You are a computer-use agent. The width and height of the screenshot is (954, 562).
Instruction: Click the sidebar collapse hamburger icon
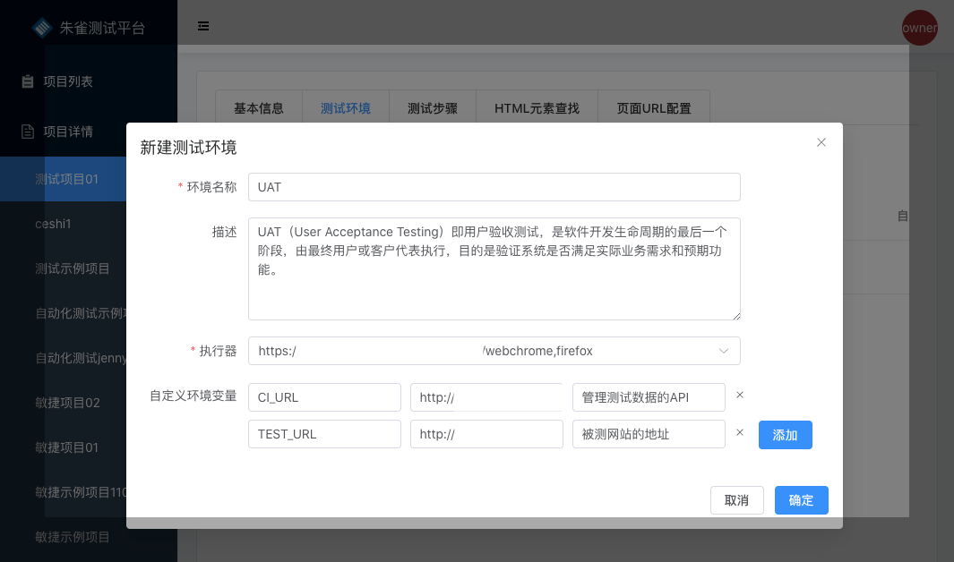(x=203, y=27)
